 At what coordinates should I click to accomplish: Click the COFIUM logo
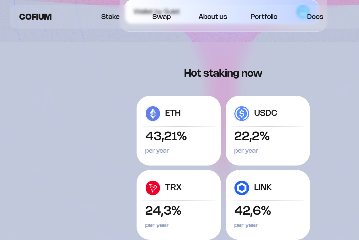coord(35,17)
